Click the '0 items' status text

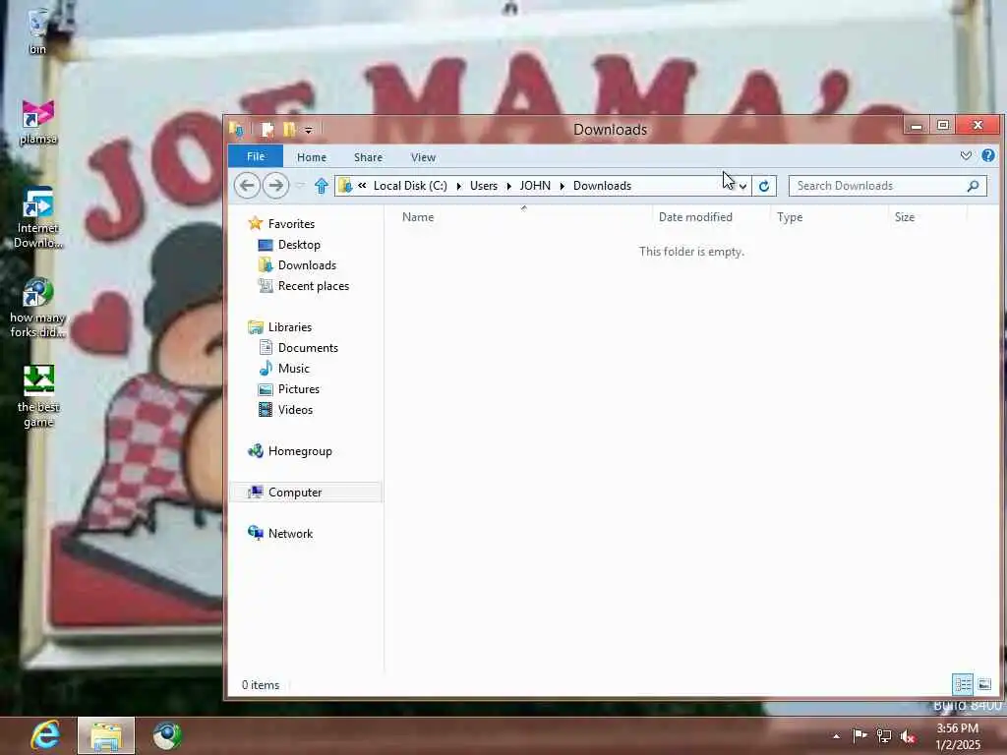260,685
